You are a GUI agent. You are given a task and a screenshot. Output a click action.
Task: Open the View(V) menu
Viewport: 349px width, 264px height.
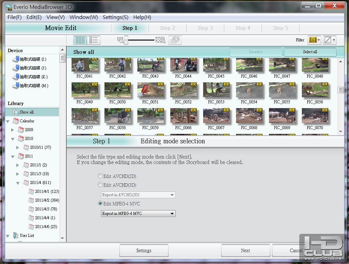pos(55,17)
